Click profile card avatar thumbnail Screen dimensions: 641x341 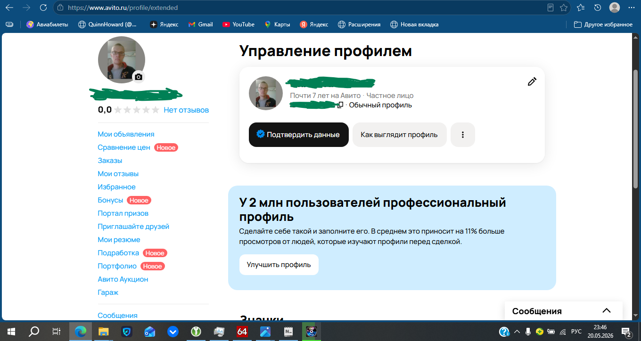click(266, 93)
